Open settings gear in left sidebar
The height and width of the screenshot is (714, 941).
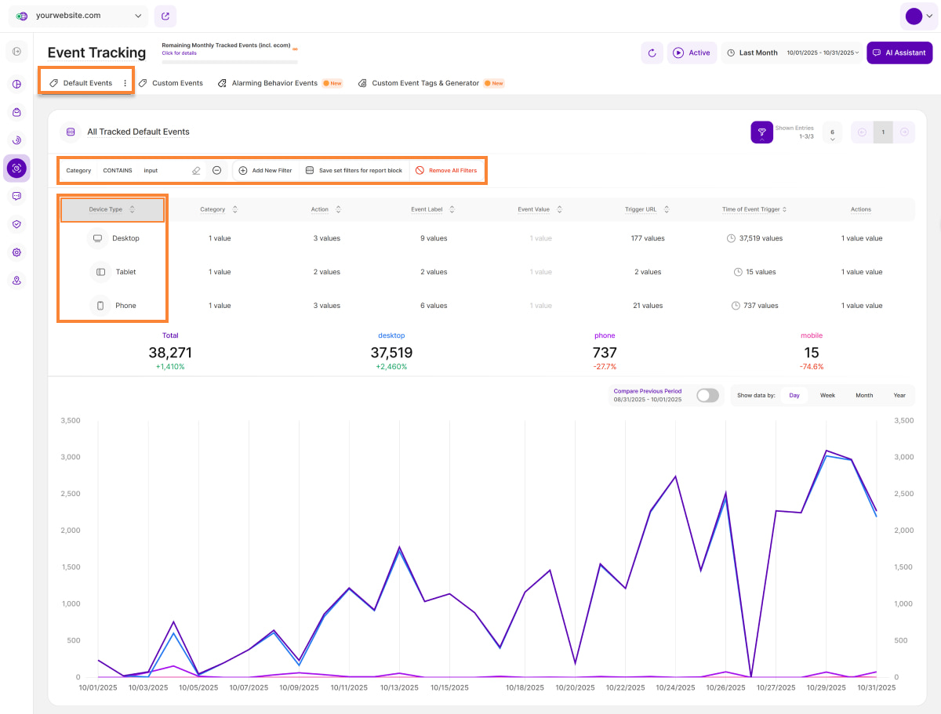(x=17, y=252)
